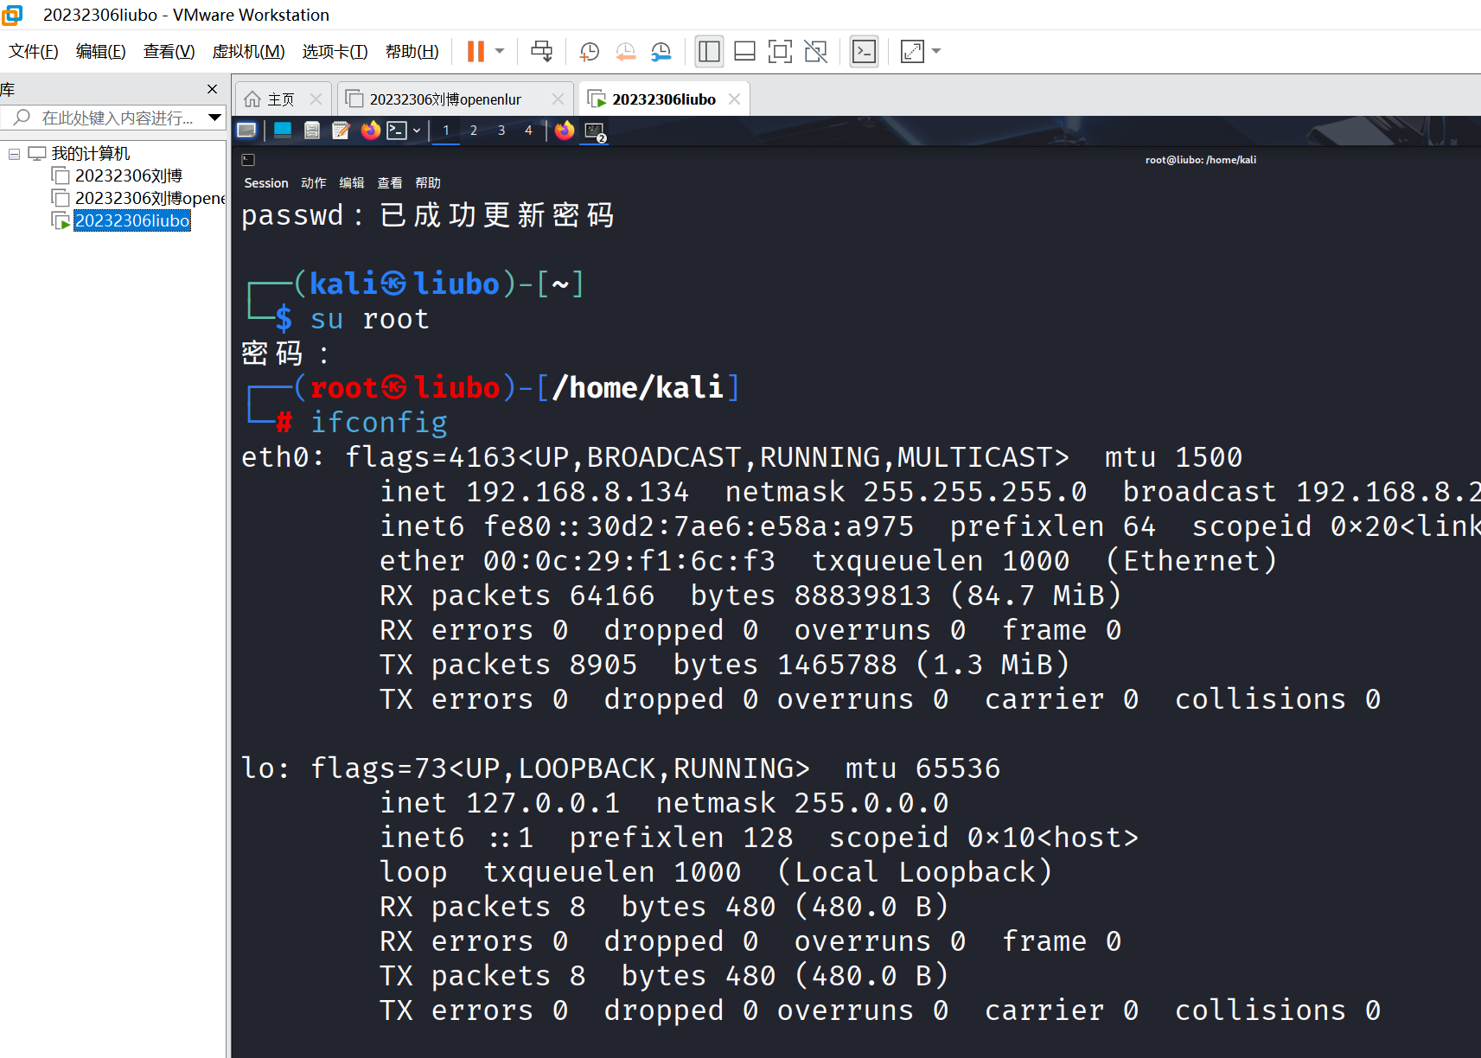Open the stretch display dropdown arrow
This screenshot has height=1058, width=1481.
coord(936,52)
